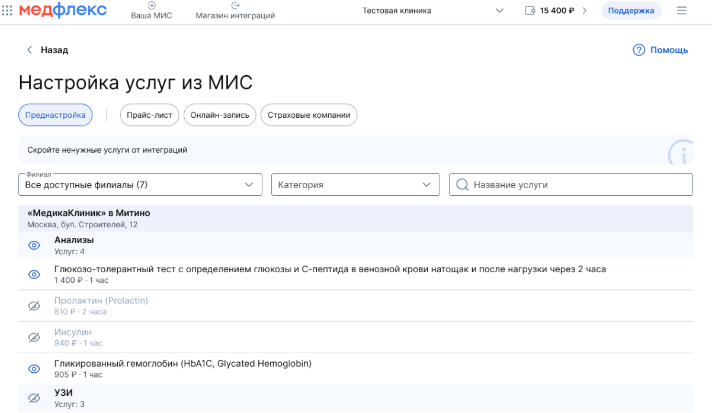Click the Поддержка button

point(631,11)
